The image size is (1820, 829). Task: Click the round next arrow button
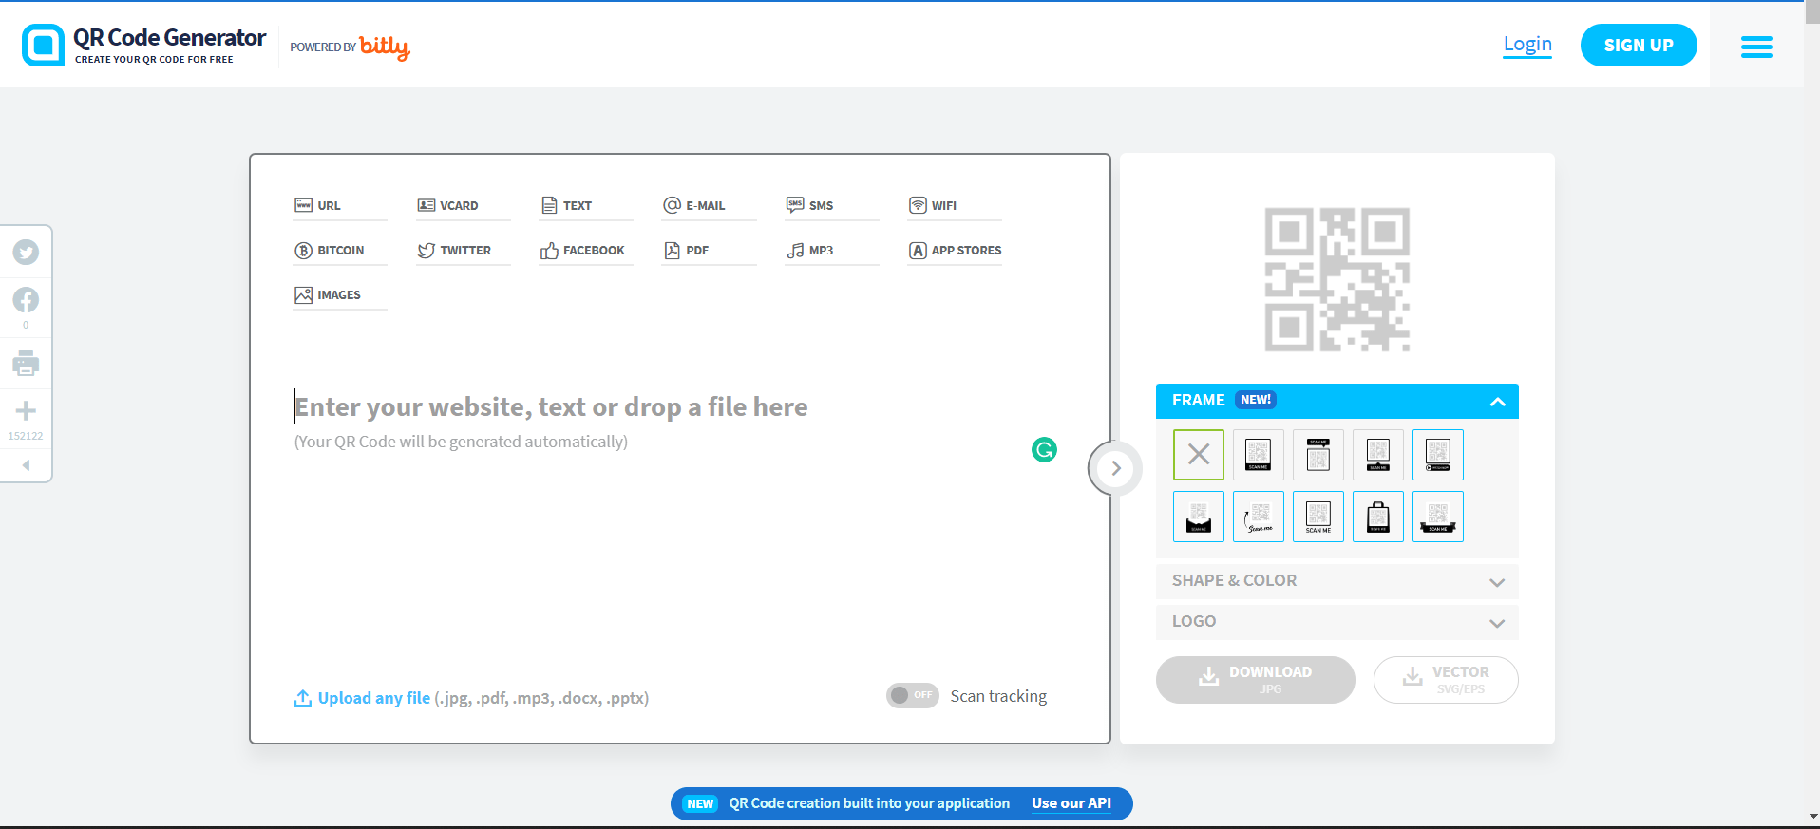(x=1116, y=468)
